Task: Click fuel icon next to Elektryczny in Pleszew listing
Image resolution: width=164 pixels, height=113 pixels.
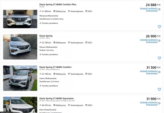Action: (x=54, y=43)
